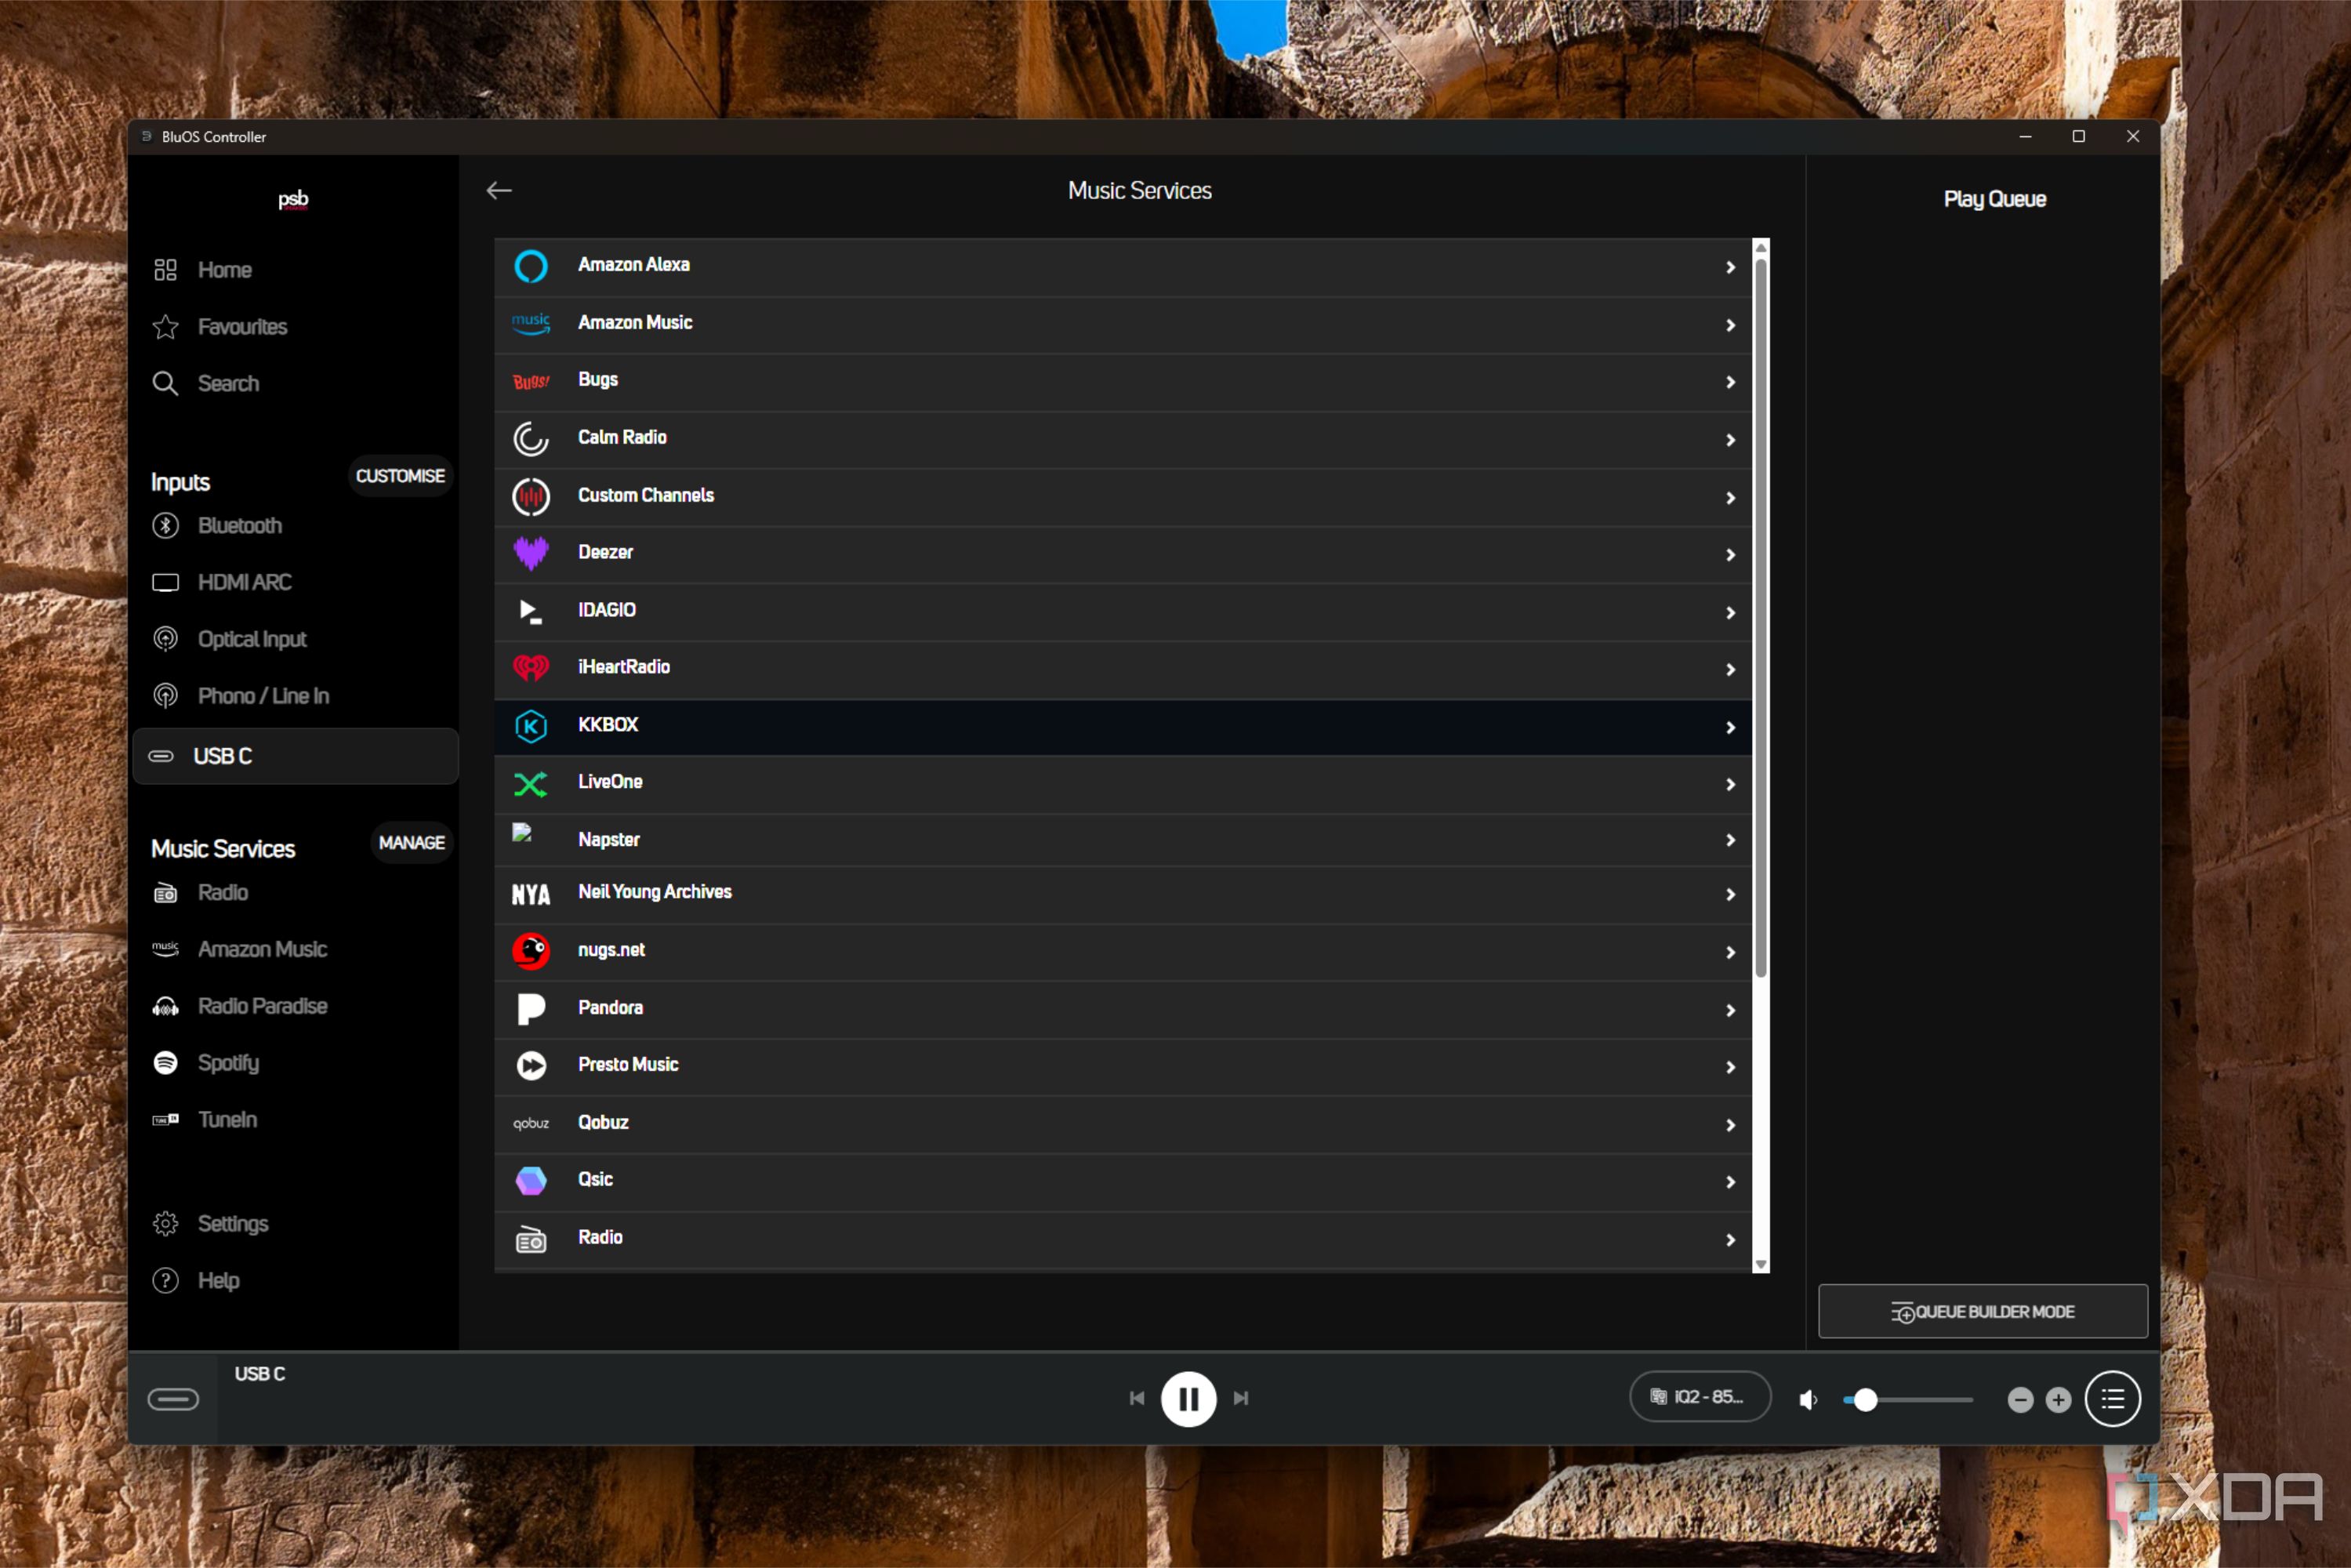Expand the Qobuz row chevron
Screen dimensions: 2351x1568
point(1730,1125)
